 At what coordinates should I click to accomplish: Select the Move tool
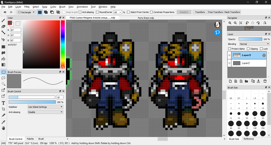(3, 39)
